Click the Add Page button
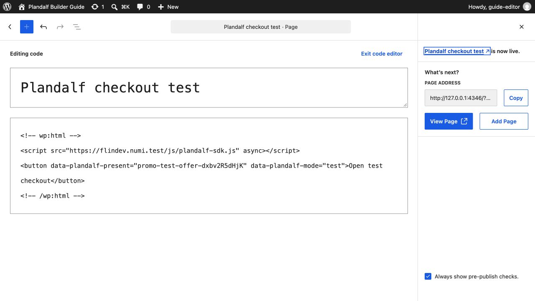 (x=504, y=121)
